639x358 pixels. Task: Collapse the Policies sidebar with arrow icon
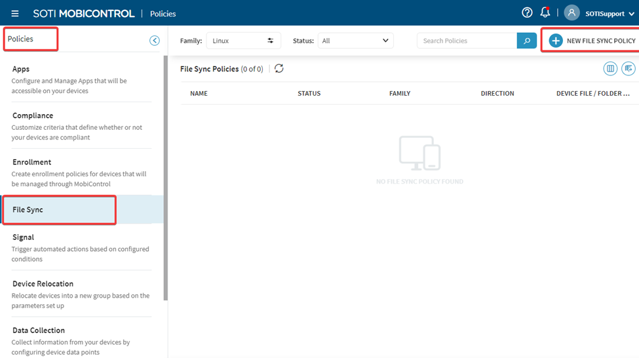coord(155,41)
